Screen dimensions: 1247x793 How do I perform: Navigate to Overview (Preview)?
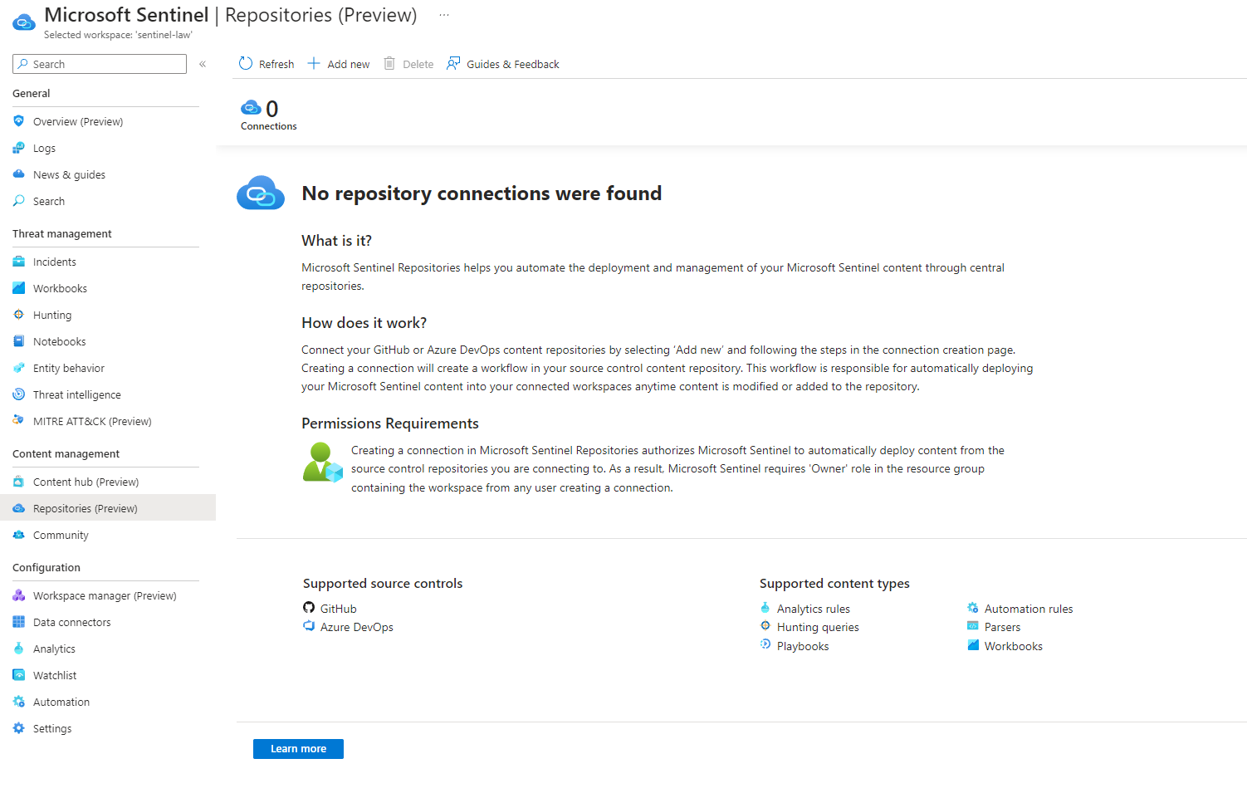(77, 121)
